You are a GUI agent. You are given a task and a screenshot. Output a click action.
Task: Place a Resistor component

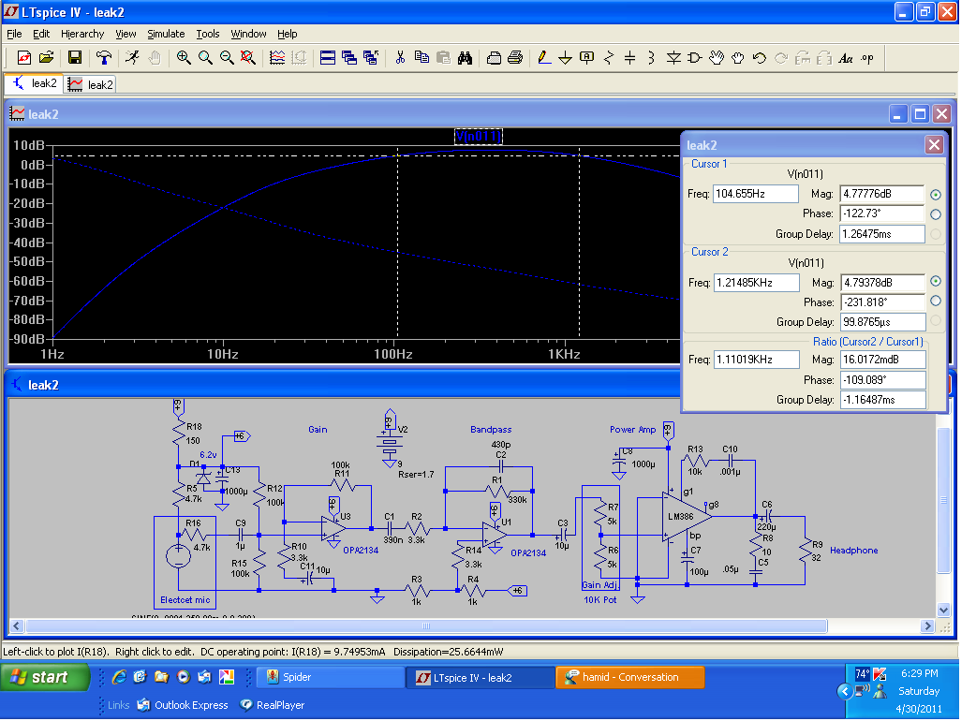(x=609, y=58)
